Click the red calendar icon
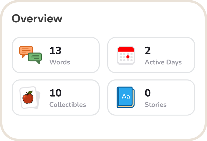The width and height of the screenshot is (207, 141). pos(126,55)
